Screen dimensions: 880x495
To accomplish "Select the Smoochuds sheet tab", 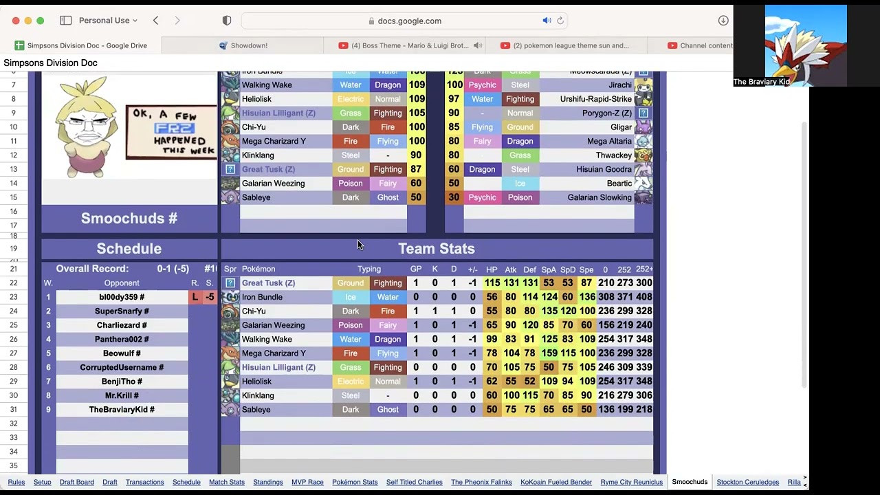I will click(x=690, y=482).
